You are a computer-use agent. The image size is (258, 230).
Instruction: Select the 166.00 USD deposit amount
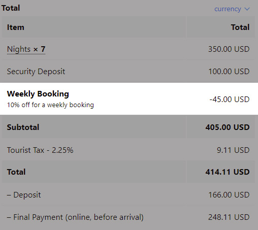(229, 195)
